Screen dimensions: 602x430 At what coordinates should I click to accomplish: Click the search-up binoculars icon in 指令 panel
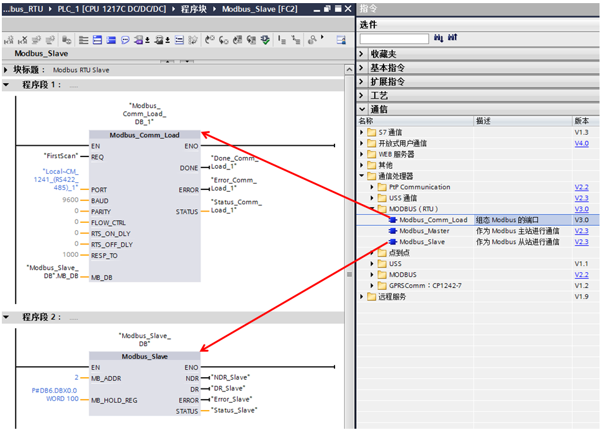click(x=453, y=37)
